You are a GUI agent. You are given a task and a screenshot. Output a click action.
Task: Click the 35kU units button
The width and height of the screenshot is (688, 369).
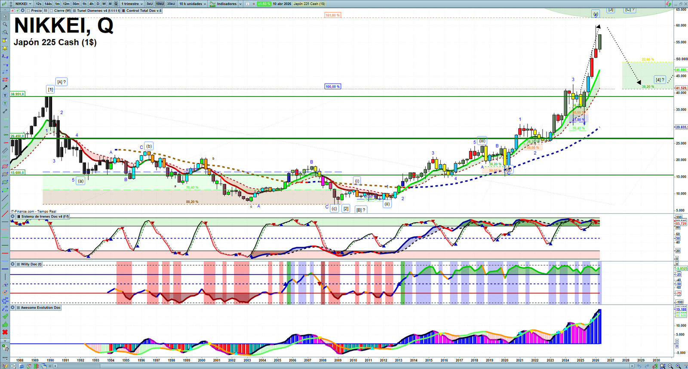171,4
